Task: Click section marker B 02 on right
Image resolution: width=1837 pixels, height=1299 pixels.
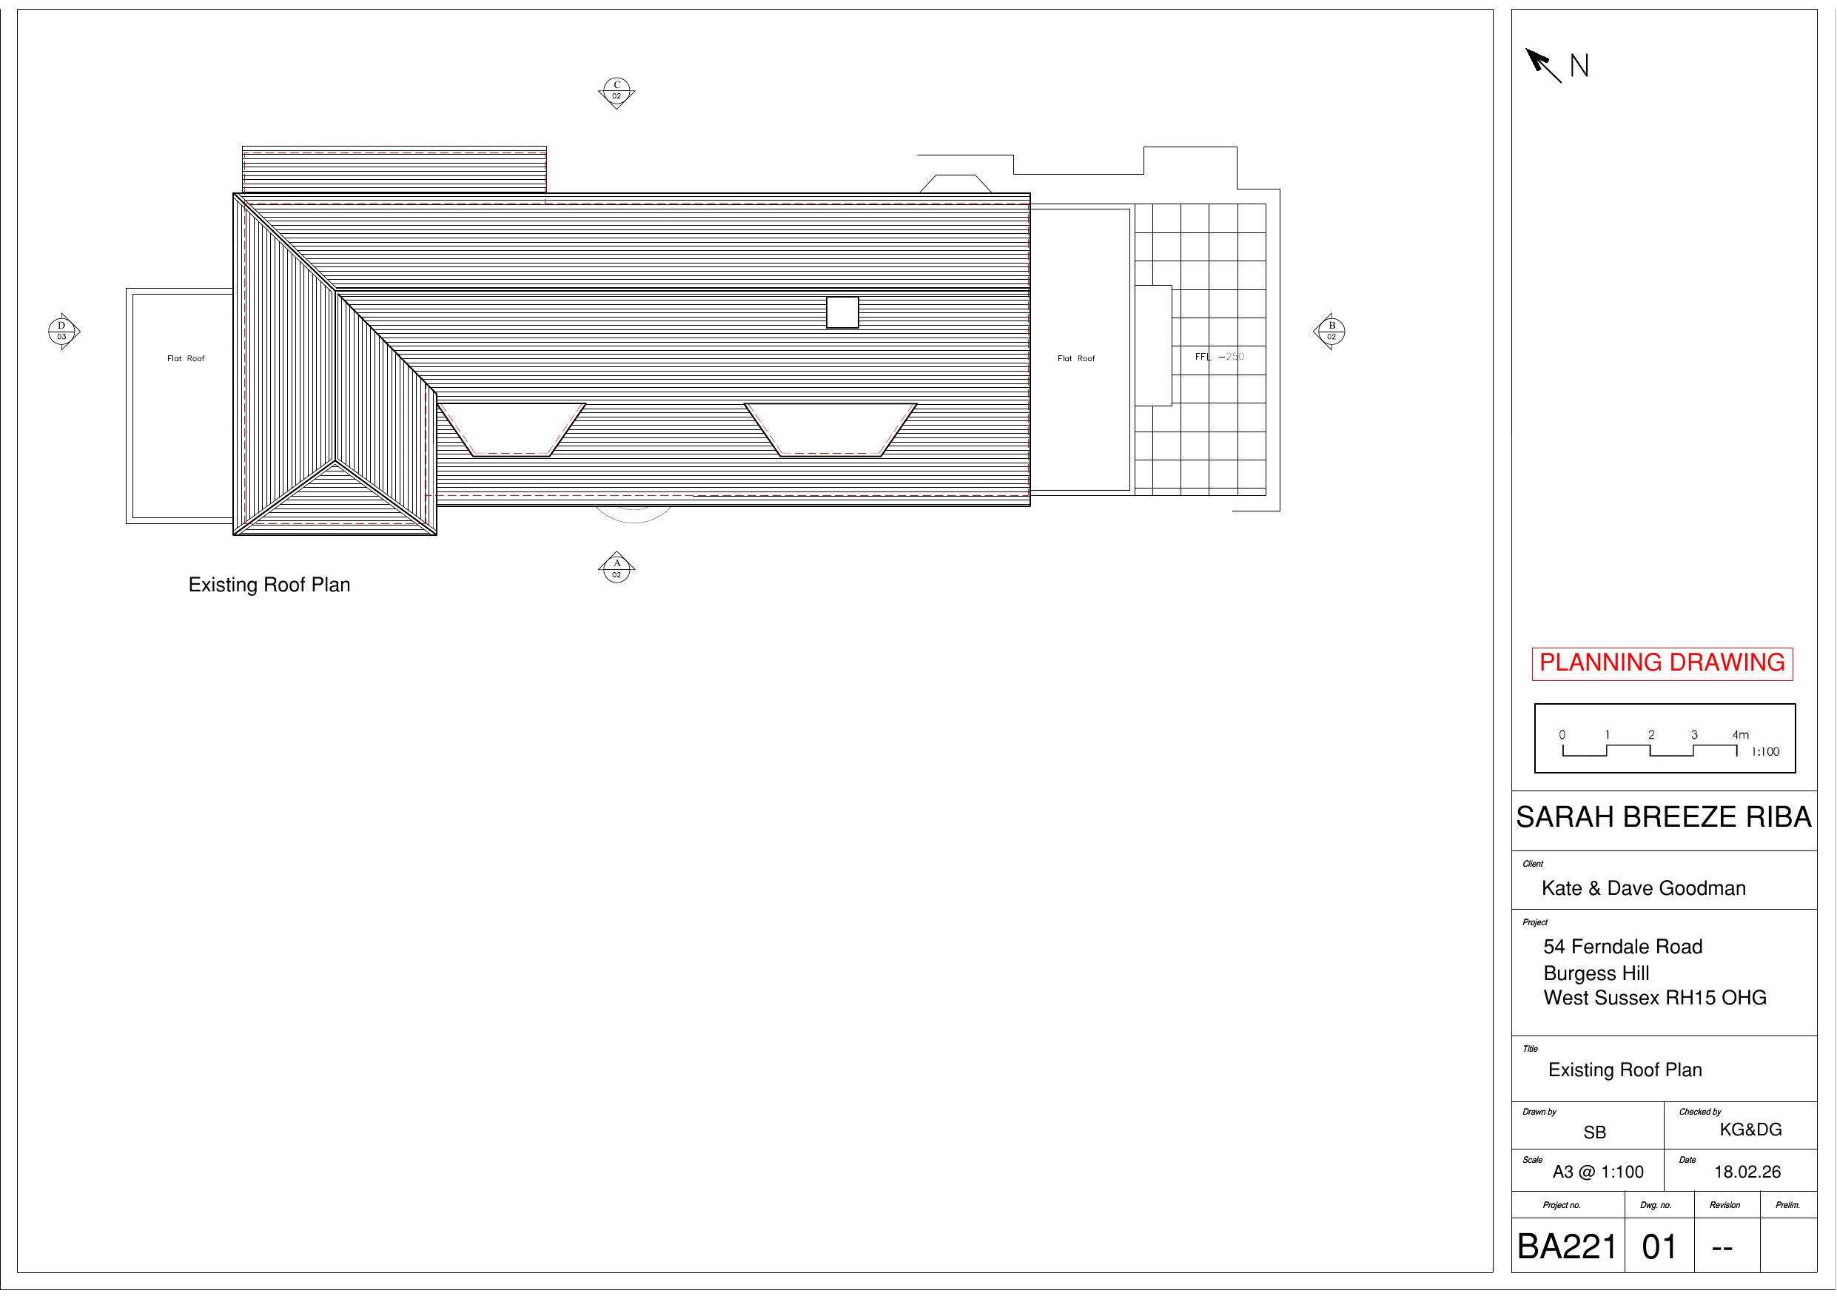Action: (1331, 331)
